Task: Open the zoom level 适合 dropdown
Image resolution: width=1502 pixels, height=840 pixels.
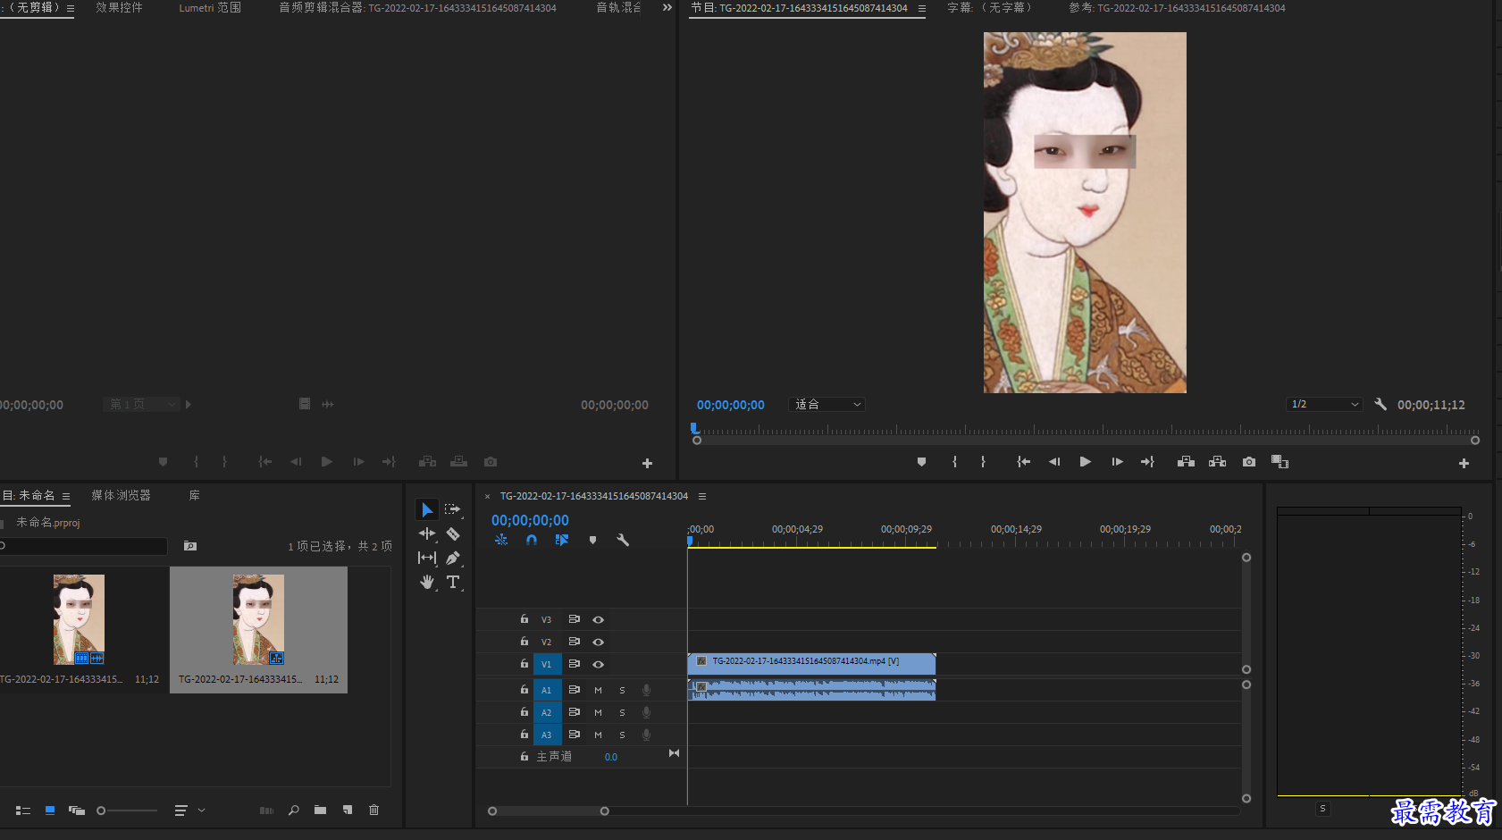Action: pyautogui.click(x=827, y=404)
